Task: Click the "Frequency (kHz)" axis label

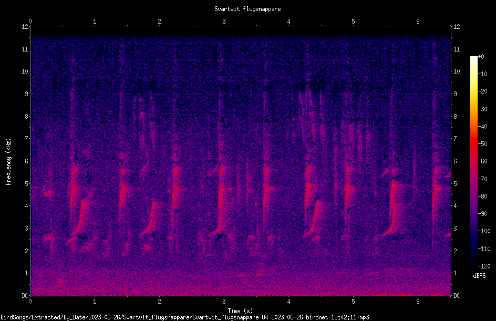Action: tap(8, 162)
